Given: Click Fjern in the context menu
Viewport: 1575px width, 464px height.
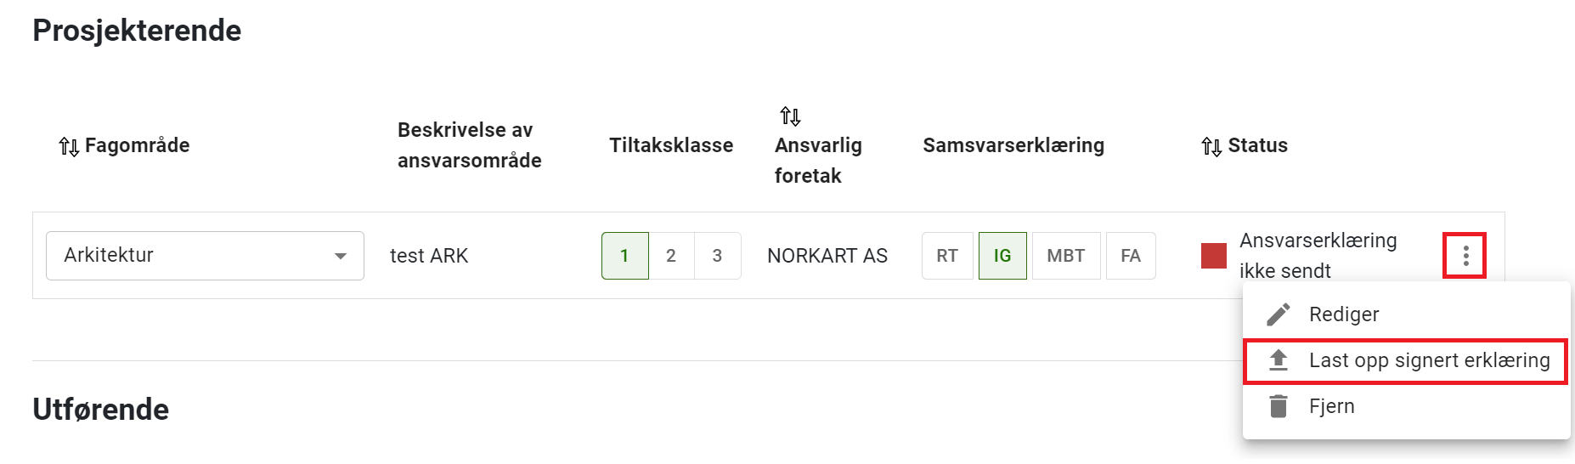Looking at the screenshot, I should click(1332, 406).
